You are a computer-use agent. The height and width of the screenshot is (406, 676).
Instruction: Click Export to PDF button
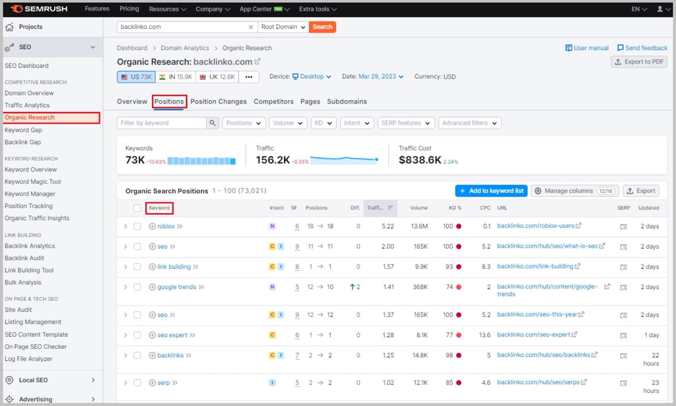639,62
